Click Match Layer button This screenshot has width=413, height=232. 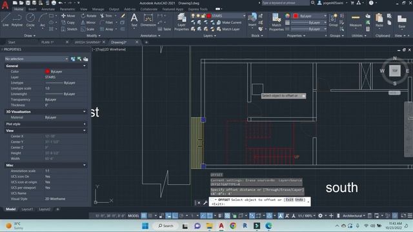coord(228,29)
